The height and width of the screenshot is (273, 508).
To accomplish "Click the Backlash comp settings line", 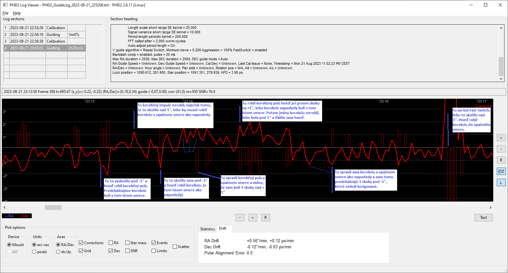I will [x=144, y=55].
